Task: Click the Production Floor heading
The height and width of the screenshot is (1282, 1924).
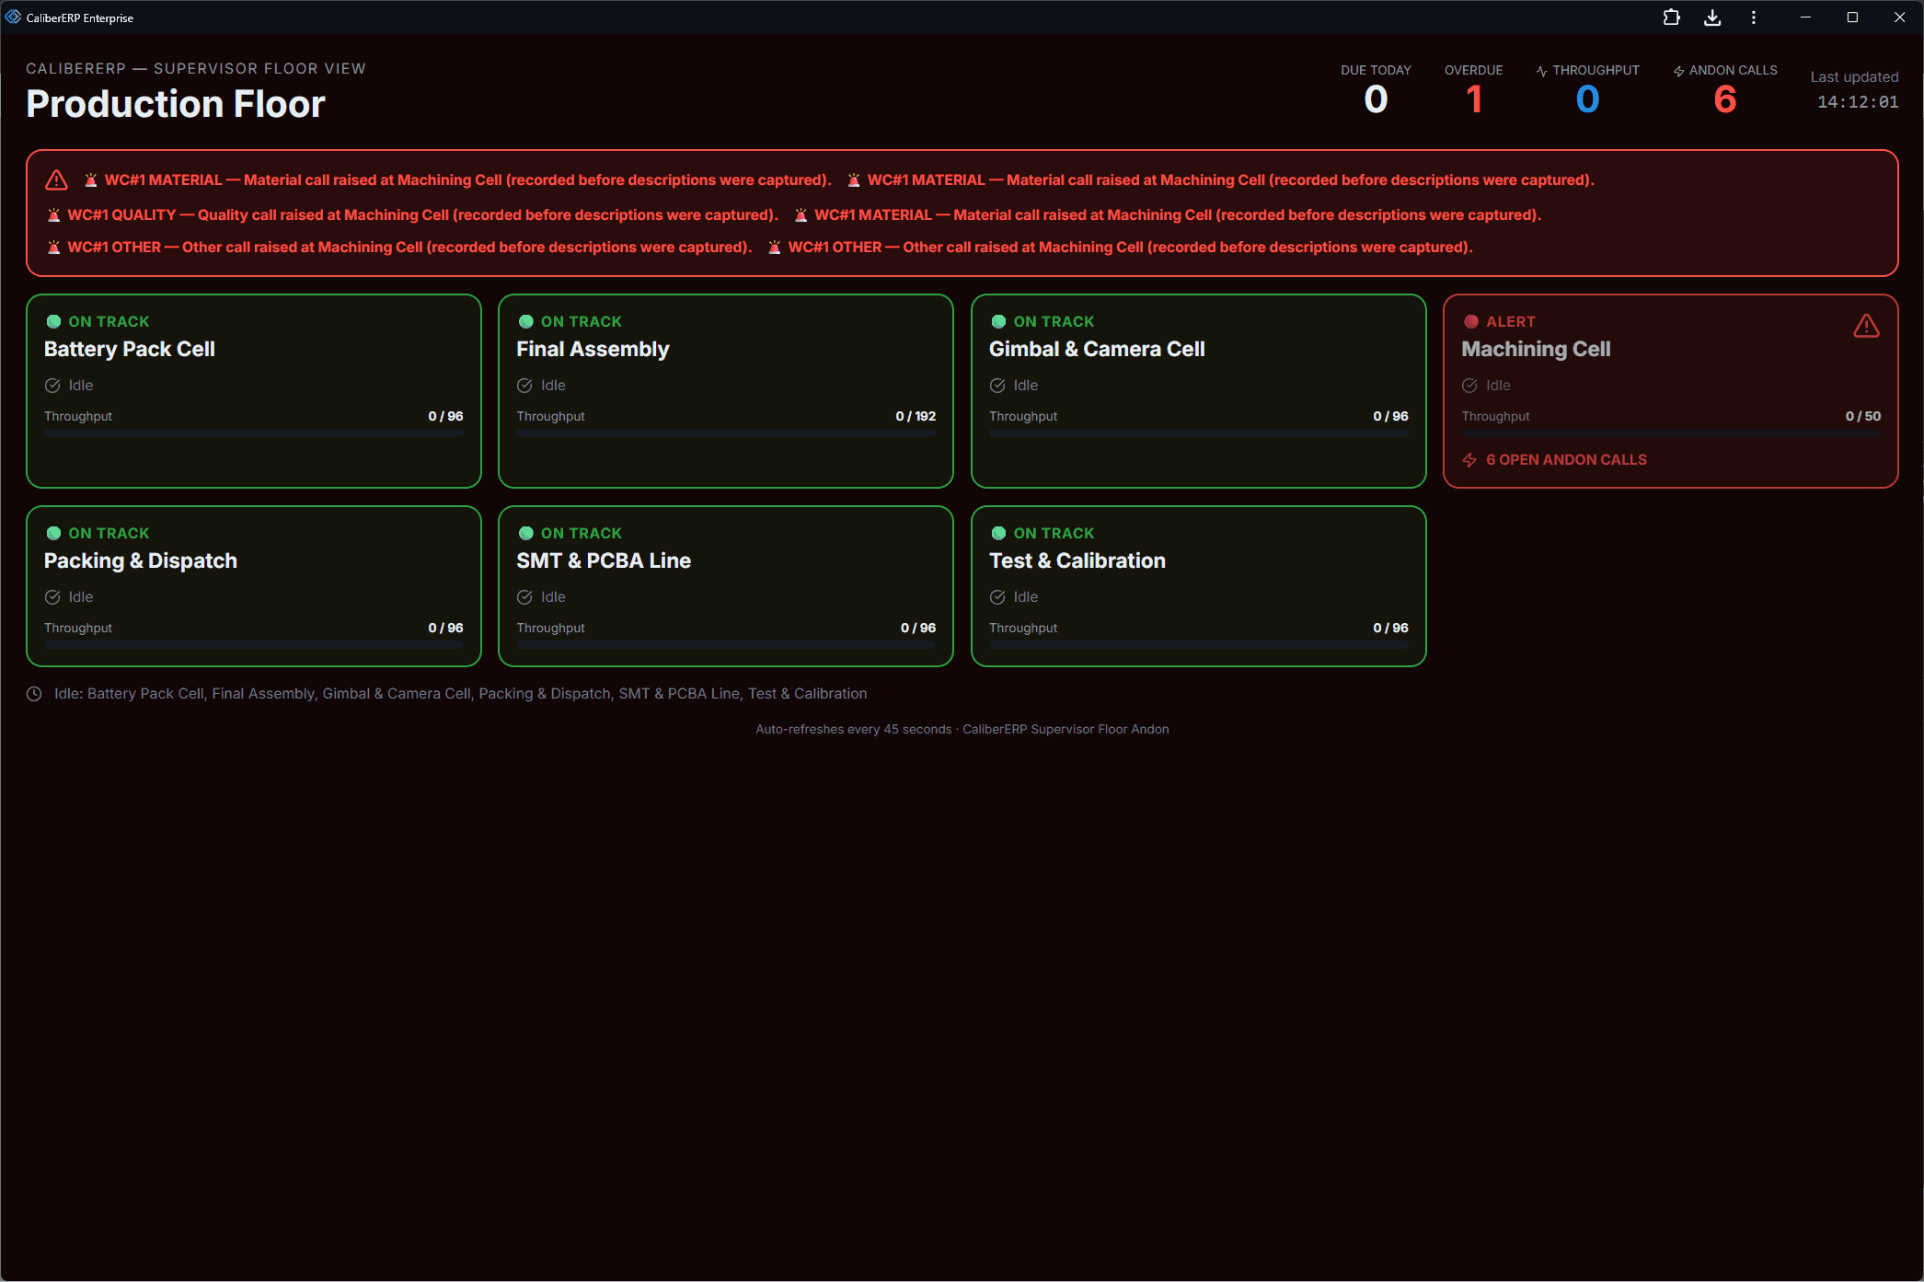Action: pos(176,104)
